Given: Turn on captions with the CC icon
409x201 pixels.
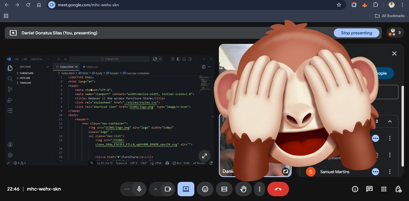Looking at the screenshot, I should [224, 189].
